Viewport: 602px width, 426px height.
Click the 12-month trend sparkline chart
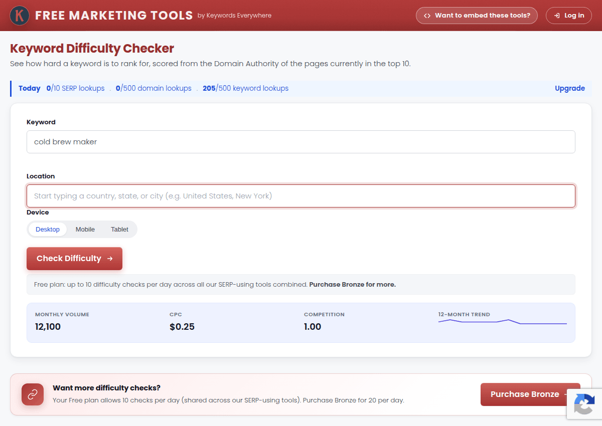pyautogui.click(x=503, y=322)
